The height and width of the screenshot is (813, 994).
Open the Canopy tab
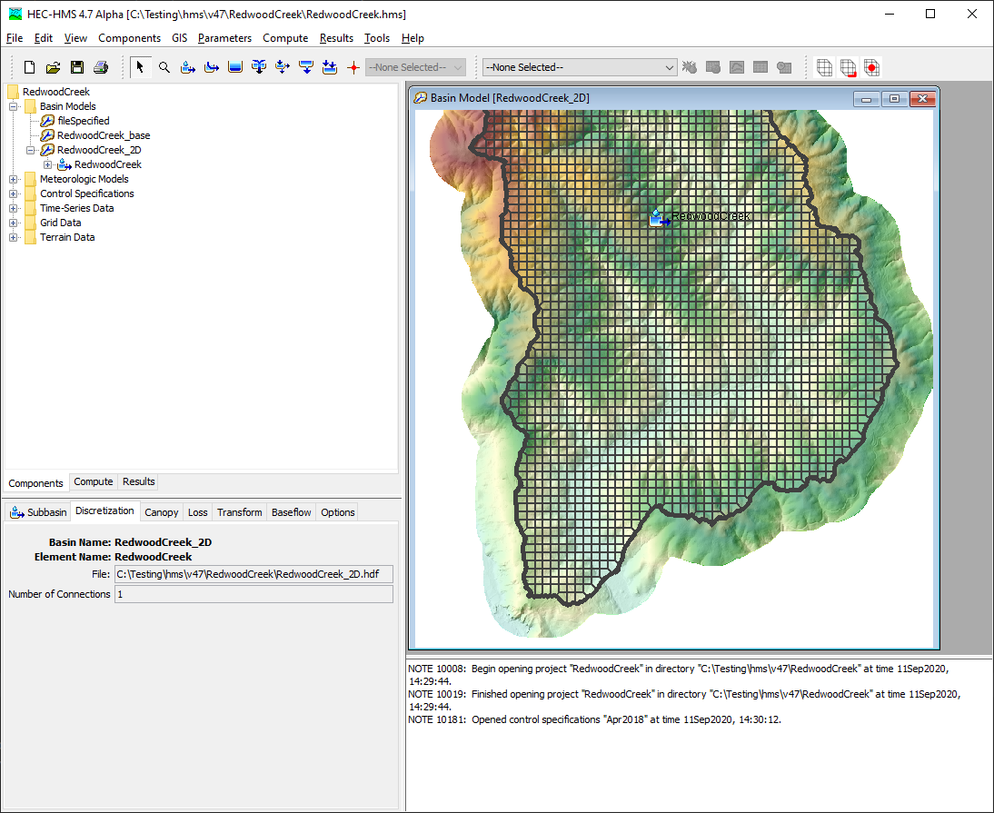pos(161,512)
